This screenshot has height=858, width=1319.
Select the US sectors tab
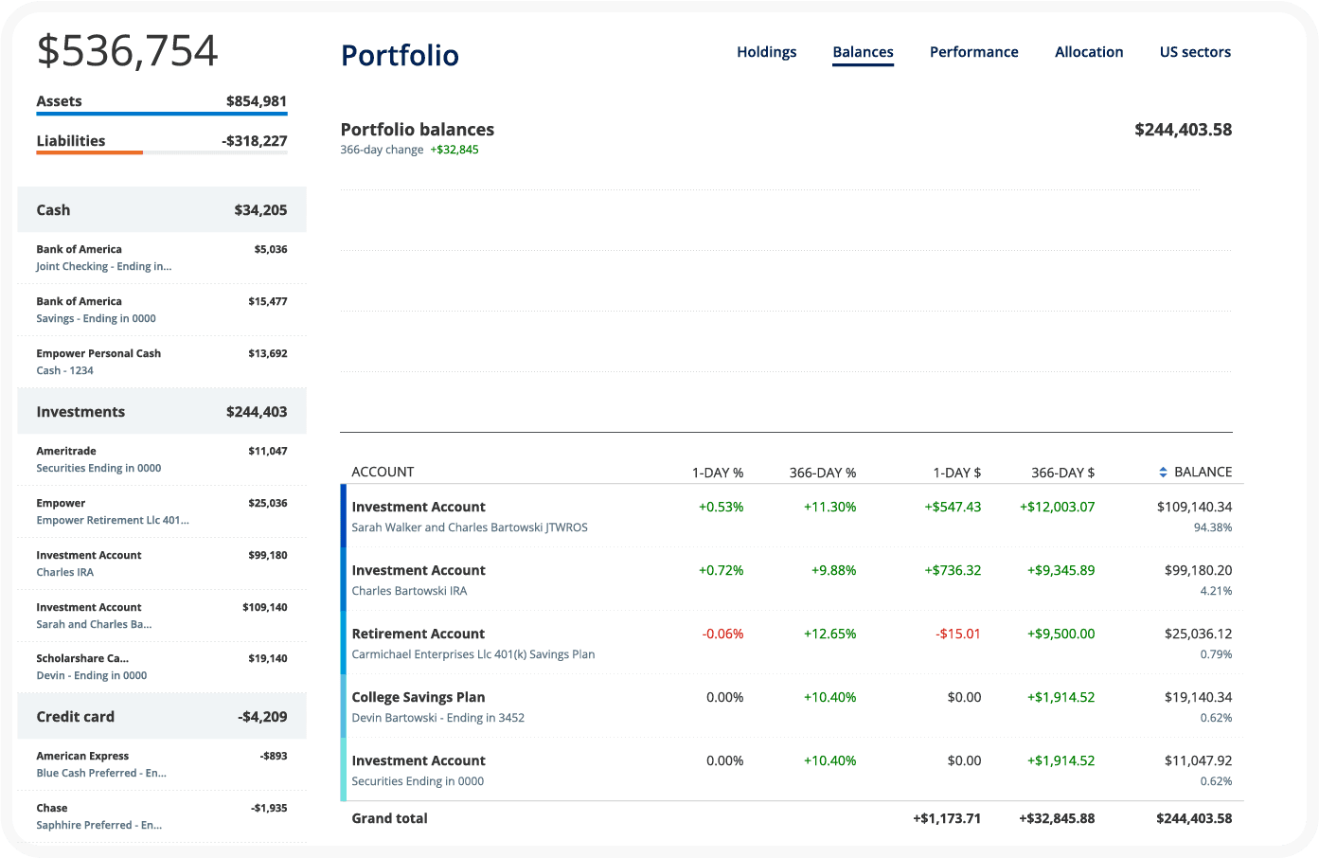tap(1195, 52)
